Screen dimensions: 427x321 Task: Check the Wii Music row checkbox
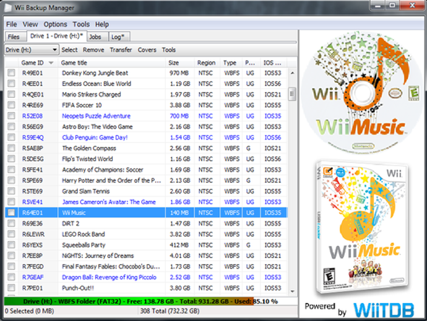11,213
